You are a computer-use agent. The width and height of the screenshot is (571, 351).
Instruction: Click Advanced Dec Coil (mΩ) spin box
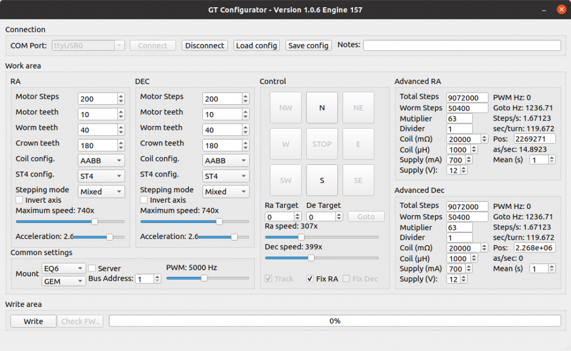(467, 248)
